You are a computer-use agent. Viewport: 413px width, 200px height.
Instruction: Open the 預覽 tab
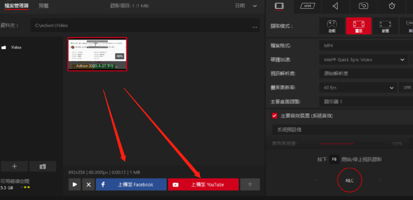43,6
